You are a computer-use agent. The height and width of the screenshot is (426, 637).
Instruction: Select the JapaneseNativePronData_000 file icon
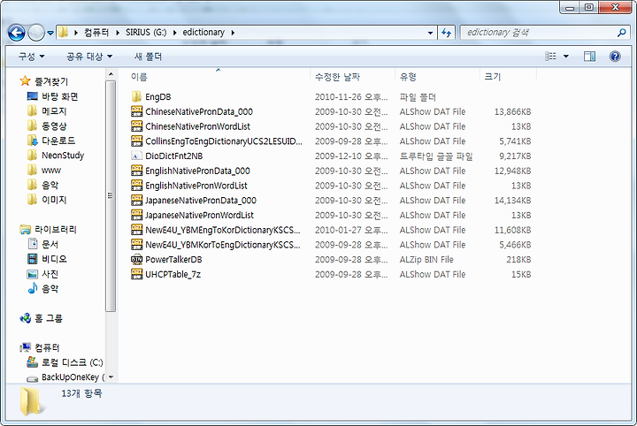136,201
